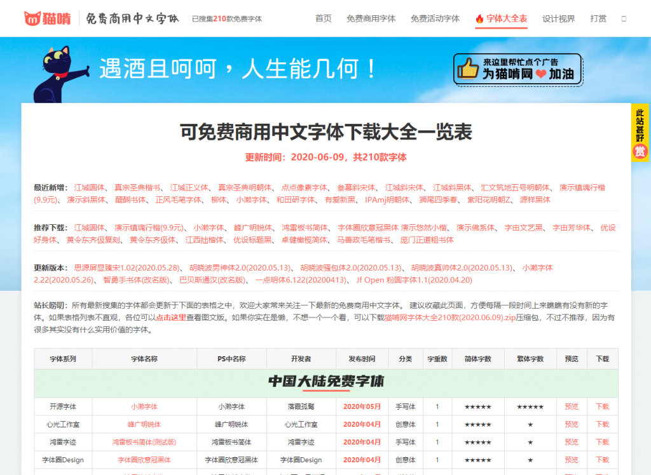Open the 汇文筑地五号明朝体 link
The image size is (651, 475).
pyautogui.click(x=515, y=187)
